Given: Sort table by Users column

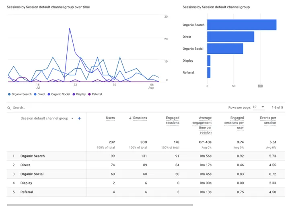Looking at the screenshot, I should pos(110,118).
